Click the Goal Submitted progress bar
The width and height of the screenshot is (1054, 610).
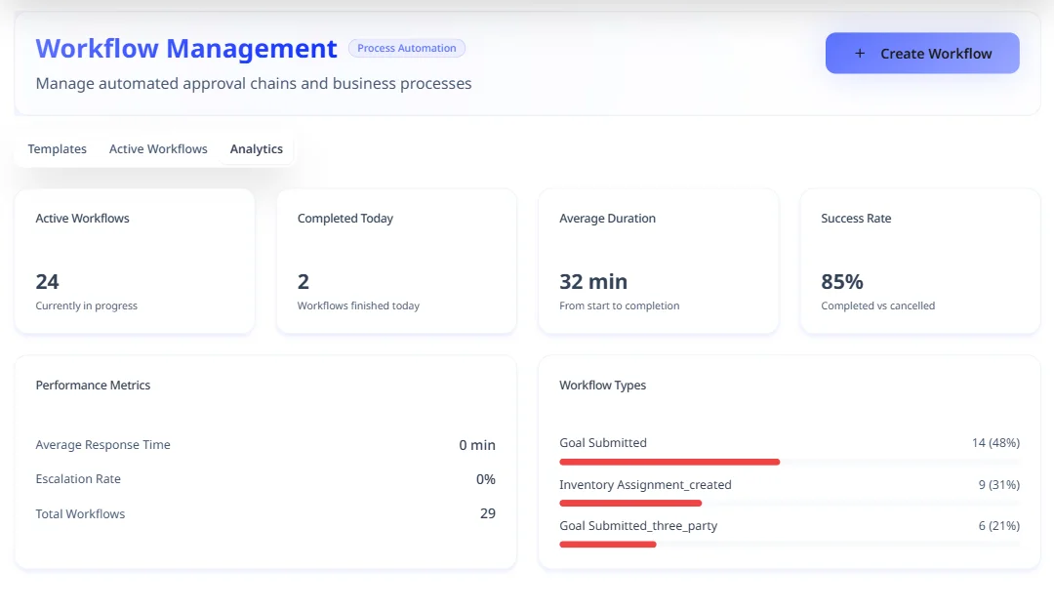pyautogui.click(x=790, y=462)
